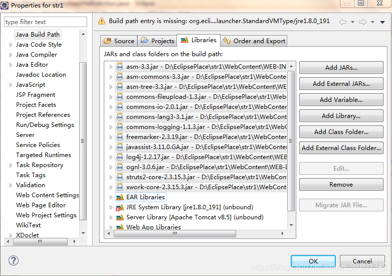Click the asm-tree-3.3.jar jar icon
Screen dimensions: 392x276
pyautogui.click(x=120, y=87)
